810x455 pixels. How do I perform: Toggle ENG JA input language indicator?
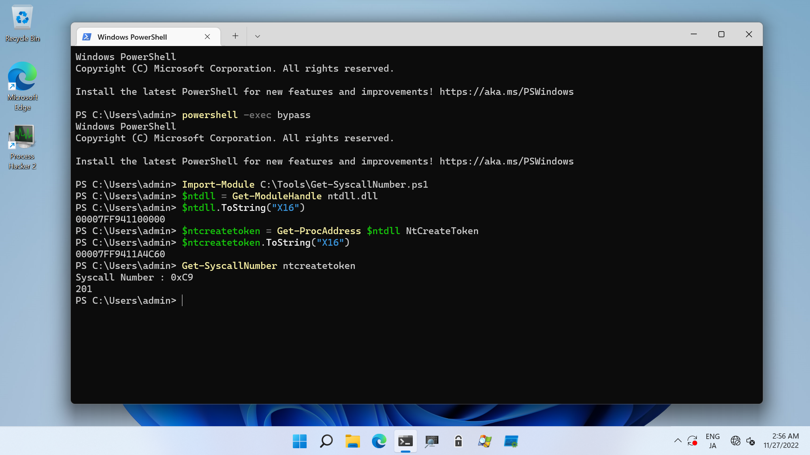click(x=712, y=441)
